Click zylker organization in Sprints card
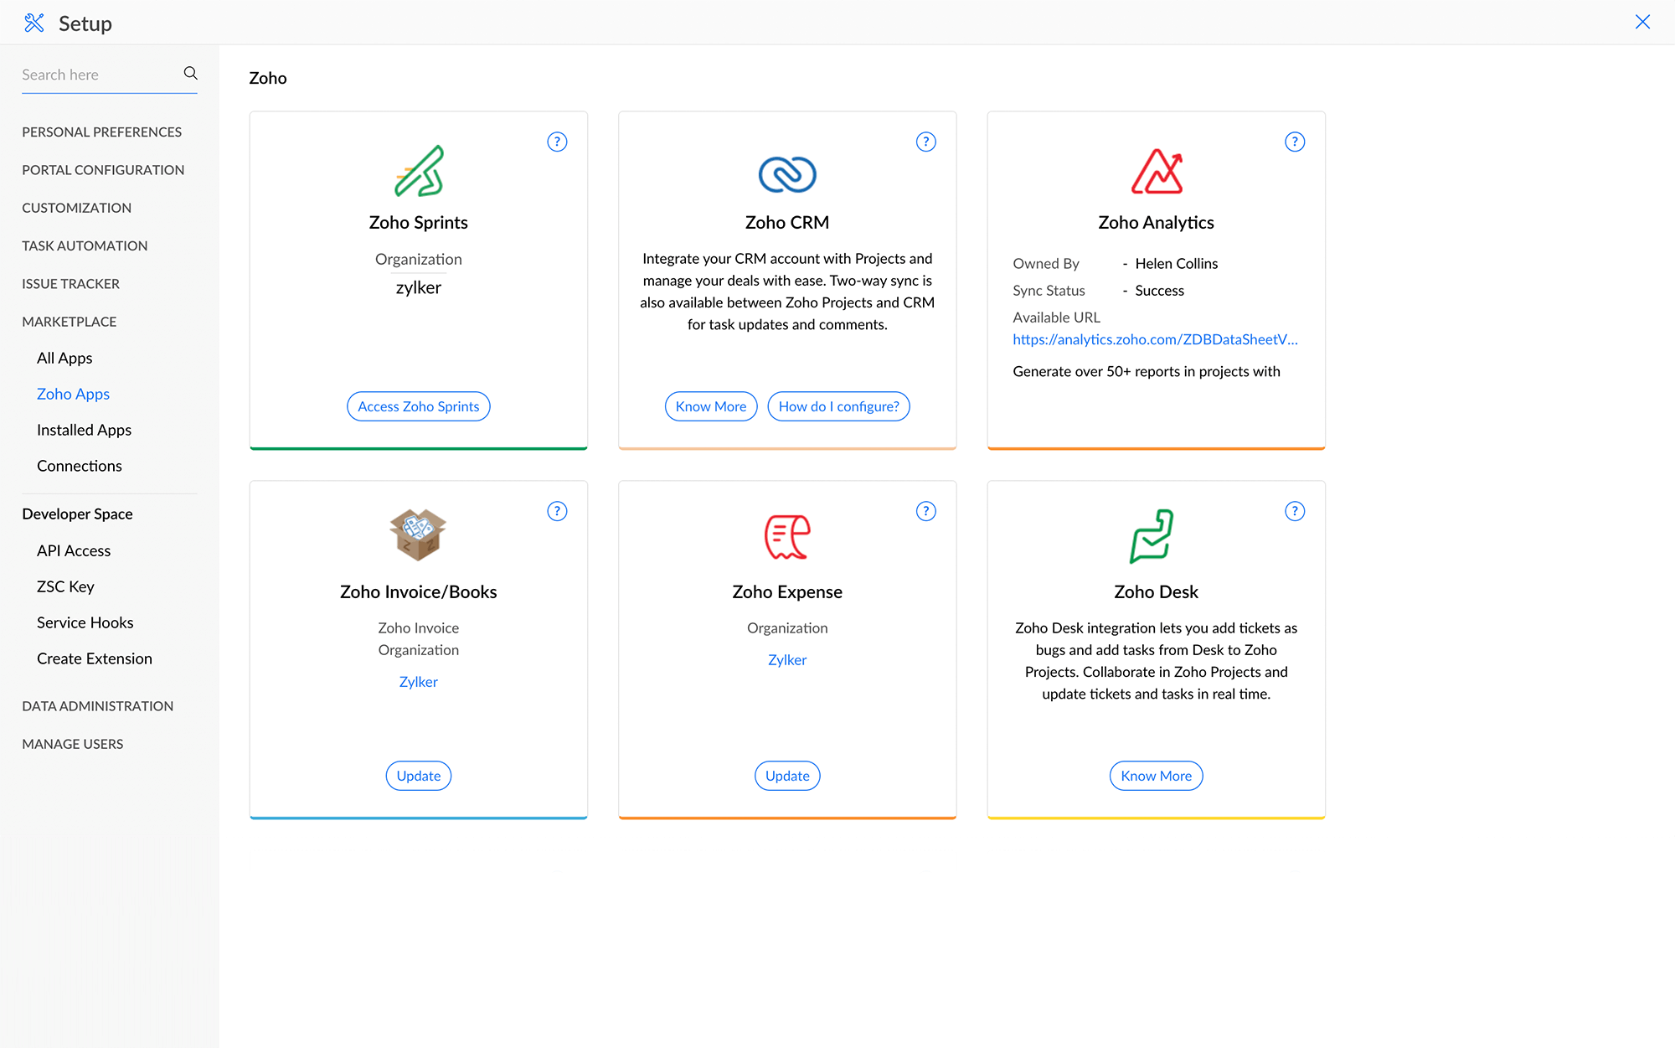The image size is (1675, 1048). click(x=419, y=287)
